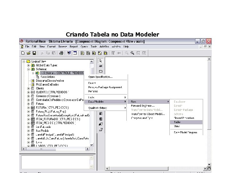
Task: Select the Note tool in toolbox
Action: [x=101, y=71]
